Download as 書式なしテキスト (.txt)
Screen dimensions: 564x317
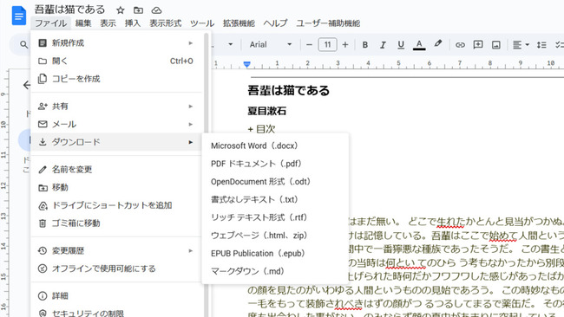click(276, 199)
